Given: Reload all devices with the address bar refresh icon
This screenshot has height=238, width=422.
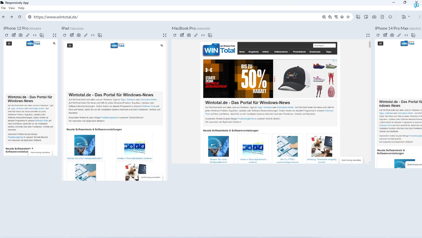Looking at the screenshot, I should click(x=20, y=17).
